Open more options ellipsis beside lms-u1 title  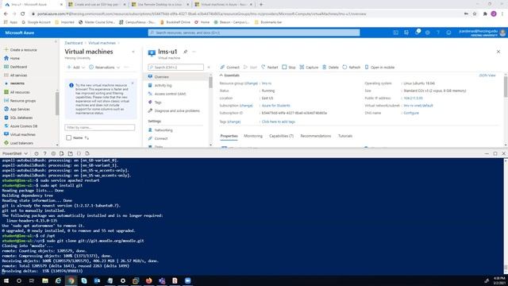(194, 52)
